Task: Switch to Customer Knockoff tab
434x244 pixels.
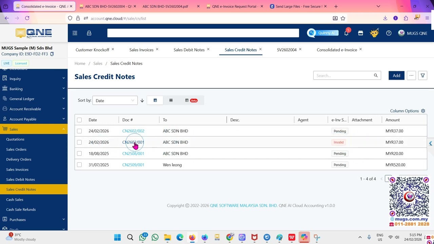Action: tap(92, 50)
